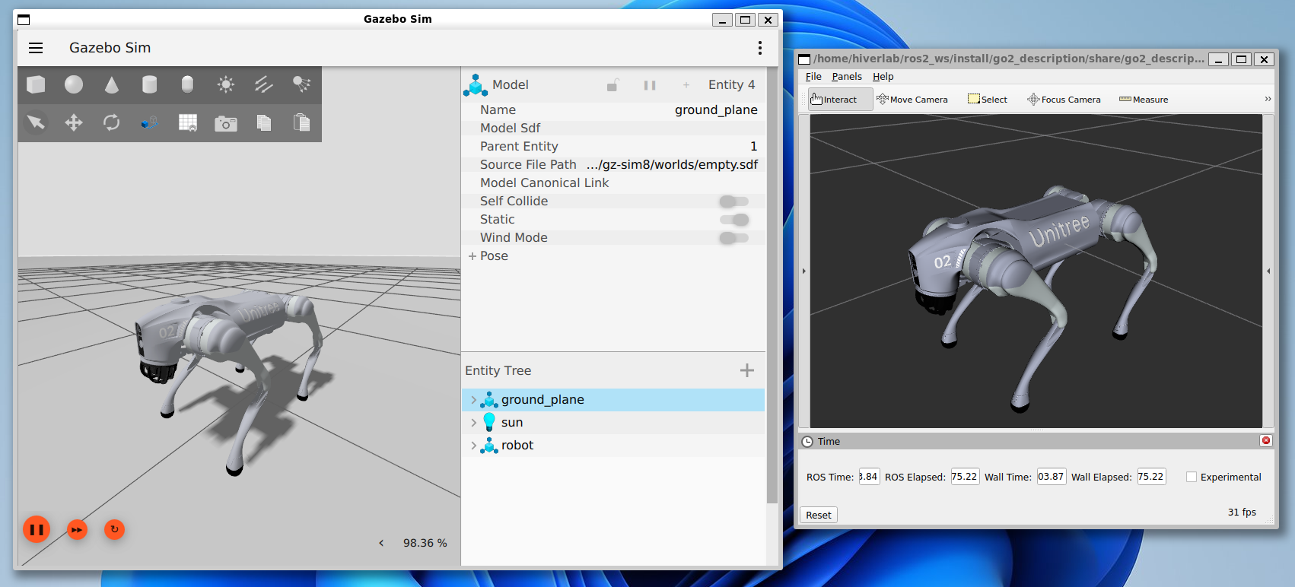The image size is (1295, 587).
Task: Reset the simulation with the orange reload button
Action: pos(114,529)
